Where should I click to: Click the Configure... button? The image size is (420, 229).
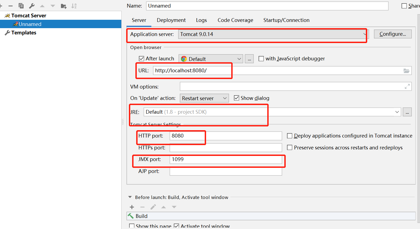coord(393,34)
